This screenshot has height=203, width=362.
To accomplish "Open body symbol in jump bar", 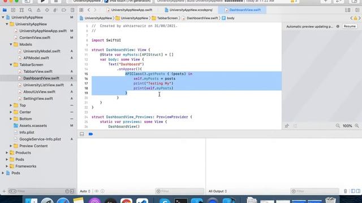I will pyautogui.click(x=228, y=18).
